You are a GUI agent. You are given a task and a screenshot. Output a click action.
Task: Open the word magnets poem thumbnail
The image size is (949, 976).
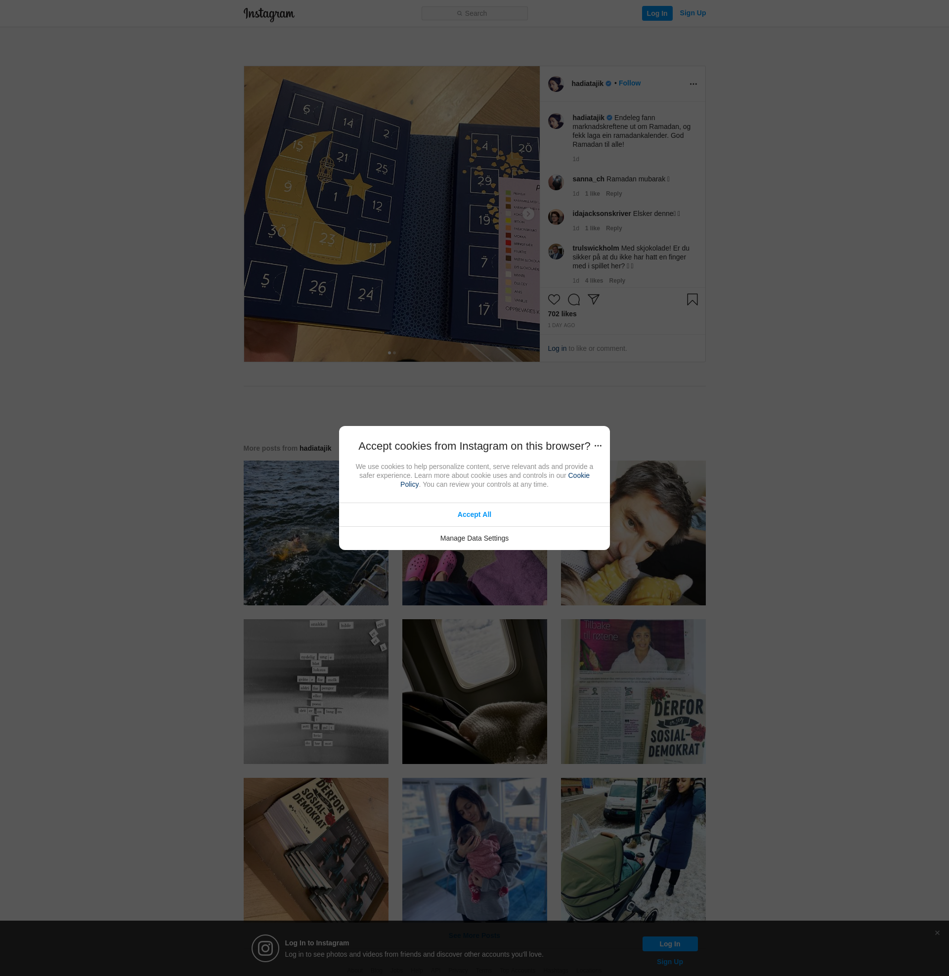(315, 691)
